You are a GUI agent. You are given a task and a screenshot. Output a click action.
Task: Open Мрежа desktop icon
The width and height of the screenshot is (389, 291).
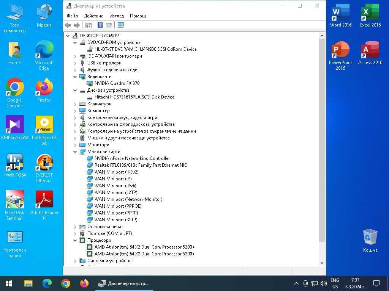(x=44, y=16)
